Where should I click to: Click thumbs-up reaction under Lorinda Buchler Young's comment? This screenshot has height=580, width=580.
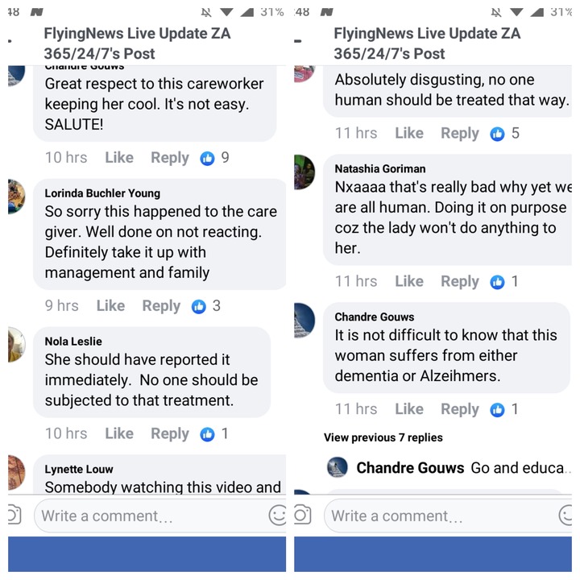tap(199, 306)
